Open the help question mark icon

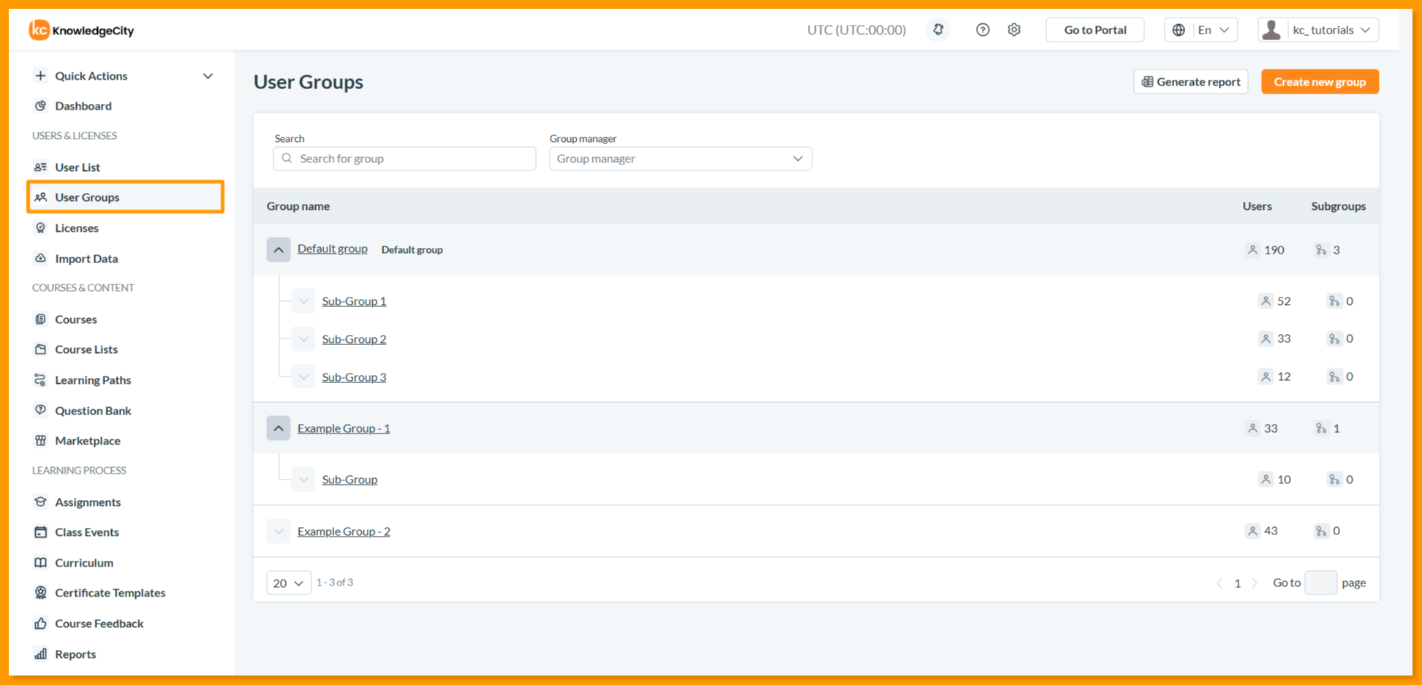pos(983,30)
